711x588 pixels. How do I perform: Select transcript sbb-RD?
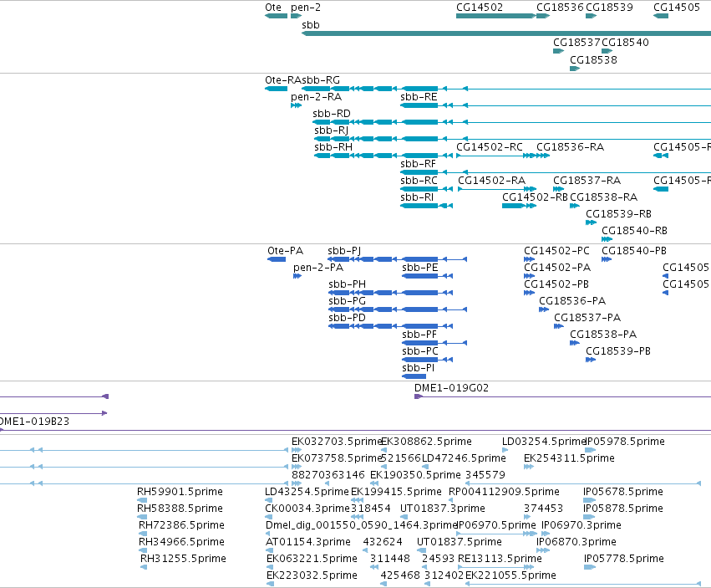tap(512, 122)
